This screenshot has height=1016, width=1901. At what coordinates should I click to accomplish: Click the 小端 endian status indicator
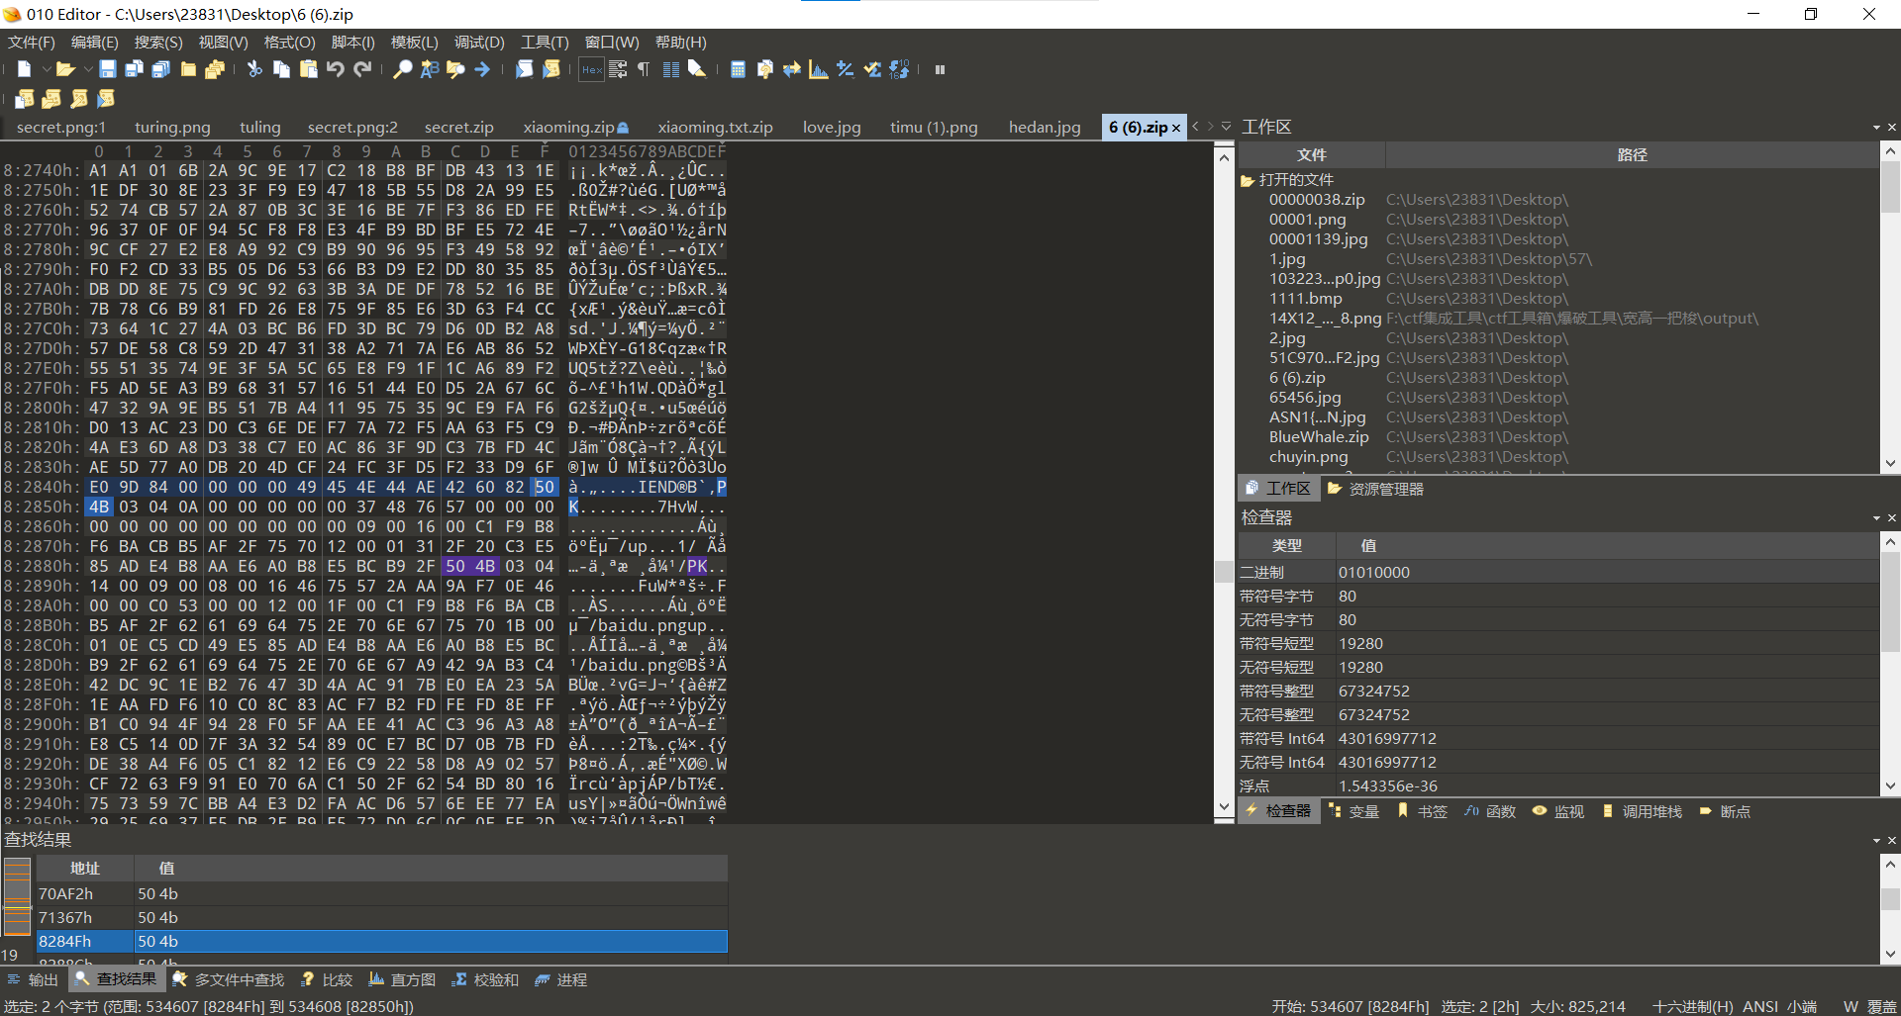click(1802, 1006)
